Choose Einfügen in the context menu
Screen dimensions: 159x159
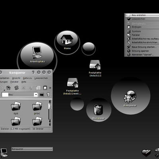click(x=142, y=27)
